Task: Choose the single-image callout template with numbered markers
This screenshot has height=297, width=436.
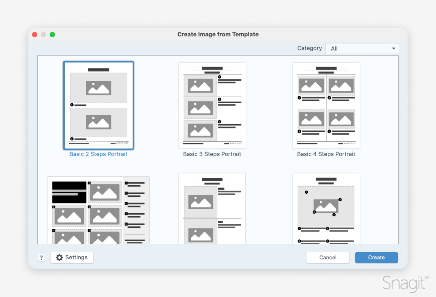Action: click(326, 208)
